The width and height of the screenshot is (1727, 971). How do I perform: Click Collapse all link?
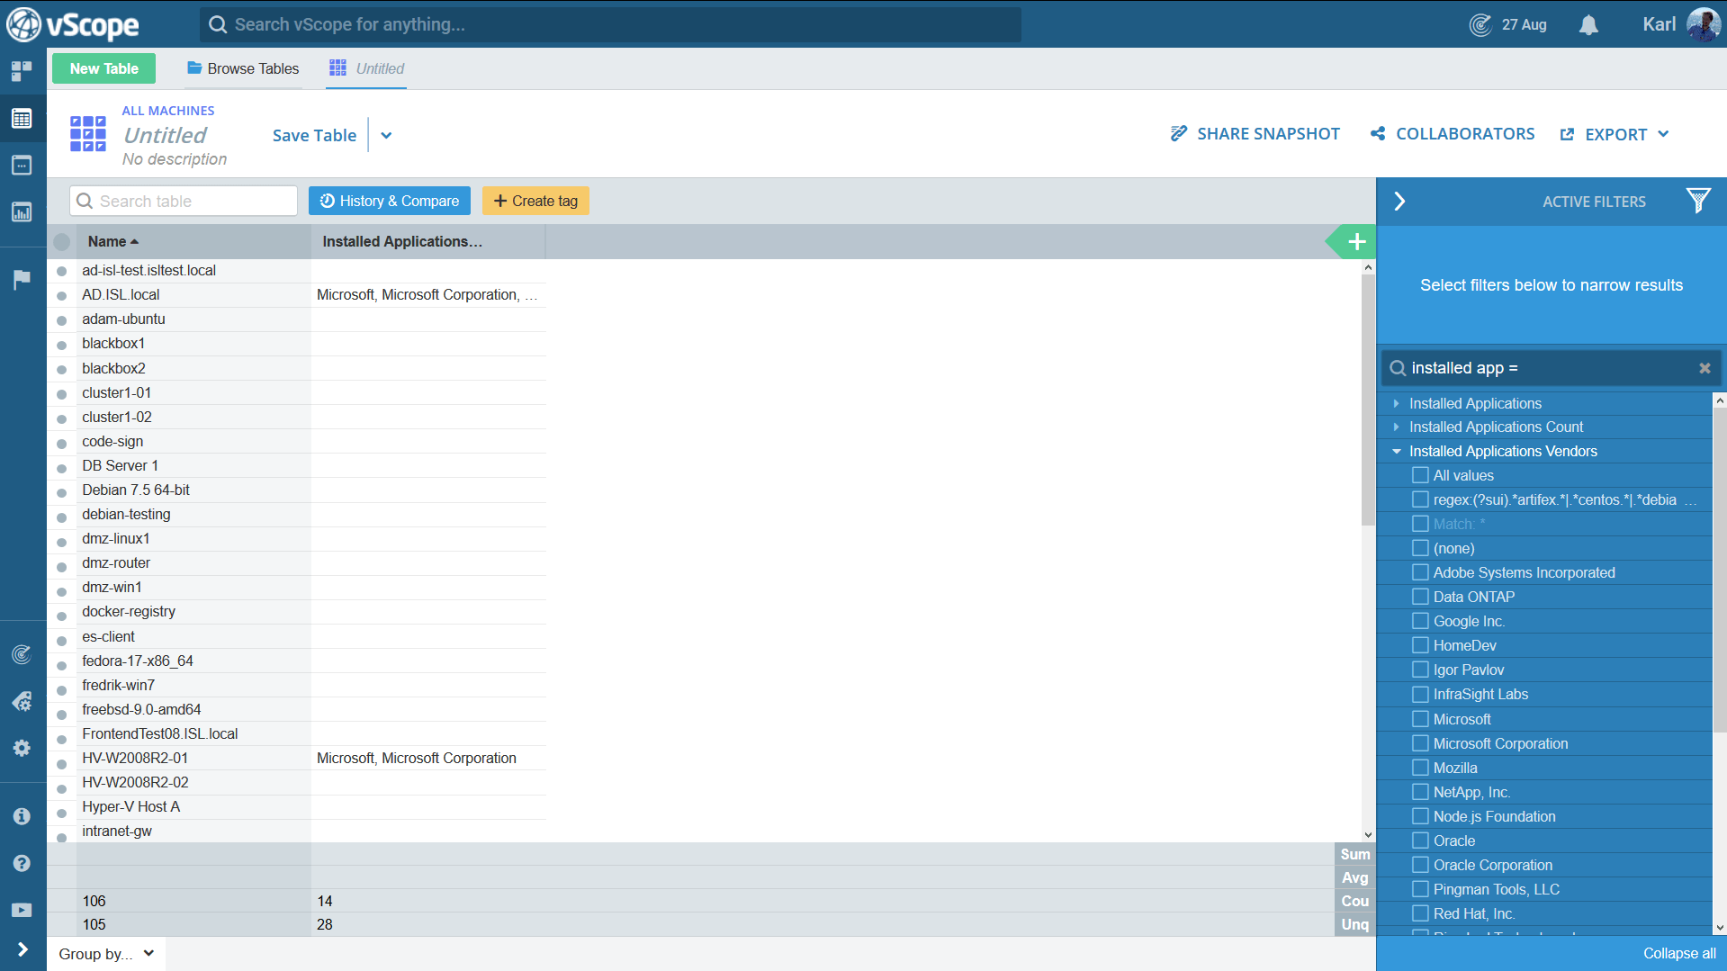pyautogui.click(x=1679, y=953)
